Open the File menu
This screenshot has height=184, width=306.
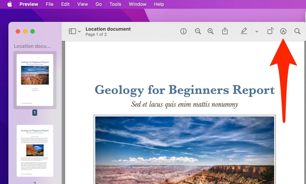pos(50,4)
